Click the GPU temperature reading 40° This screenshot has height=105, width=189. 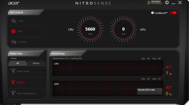tap(169, 88)
